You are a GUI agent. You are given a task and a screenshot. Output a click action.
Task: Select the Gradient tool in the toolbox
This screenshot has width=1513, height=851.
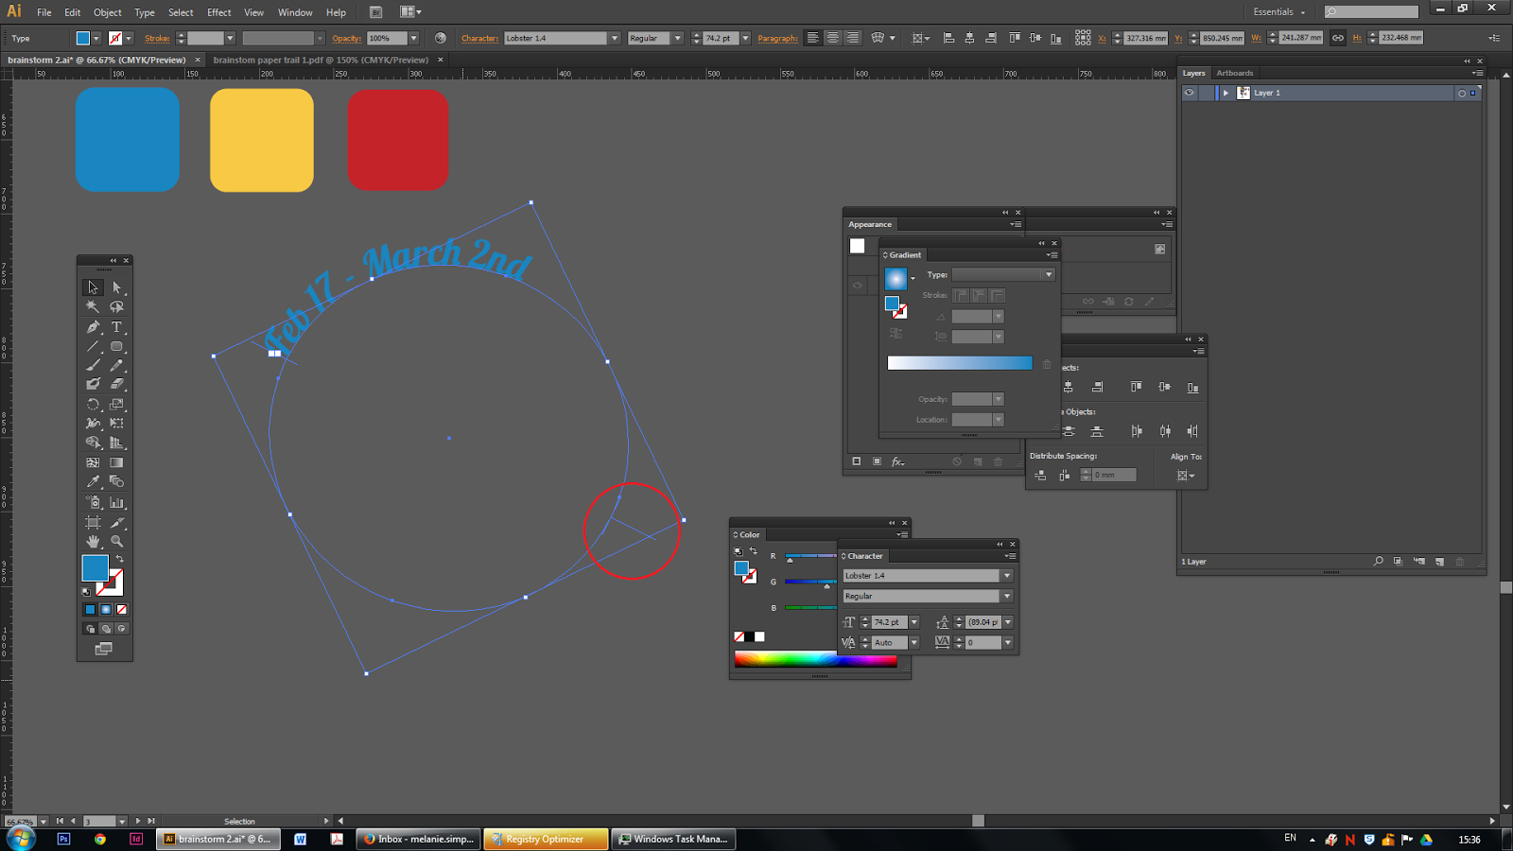(x=117, y=463)
